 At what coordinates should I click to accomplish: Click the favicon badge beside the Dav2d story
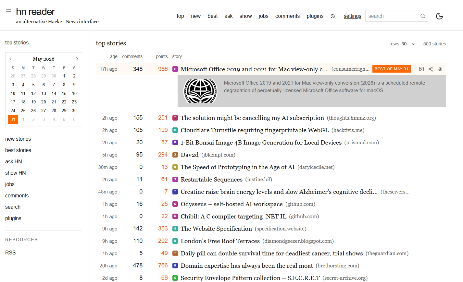175,155
